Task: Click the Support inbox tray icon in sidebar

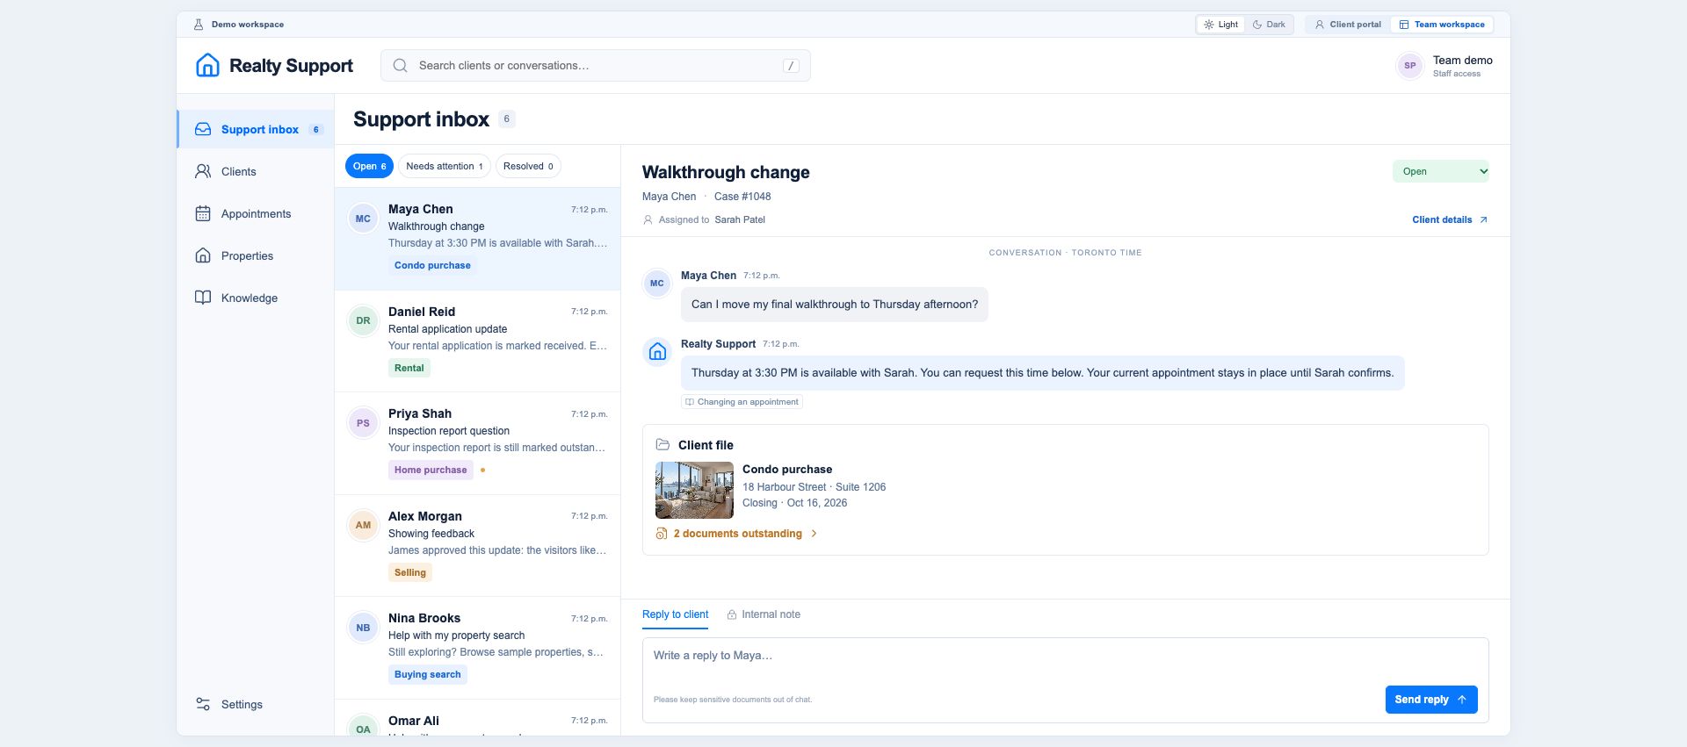Action: 203,129
